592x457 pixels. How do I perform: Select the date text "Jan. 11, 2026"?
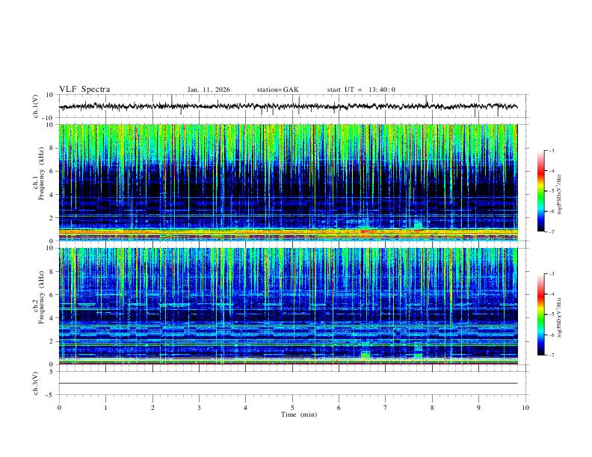coord(209,90)
